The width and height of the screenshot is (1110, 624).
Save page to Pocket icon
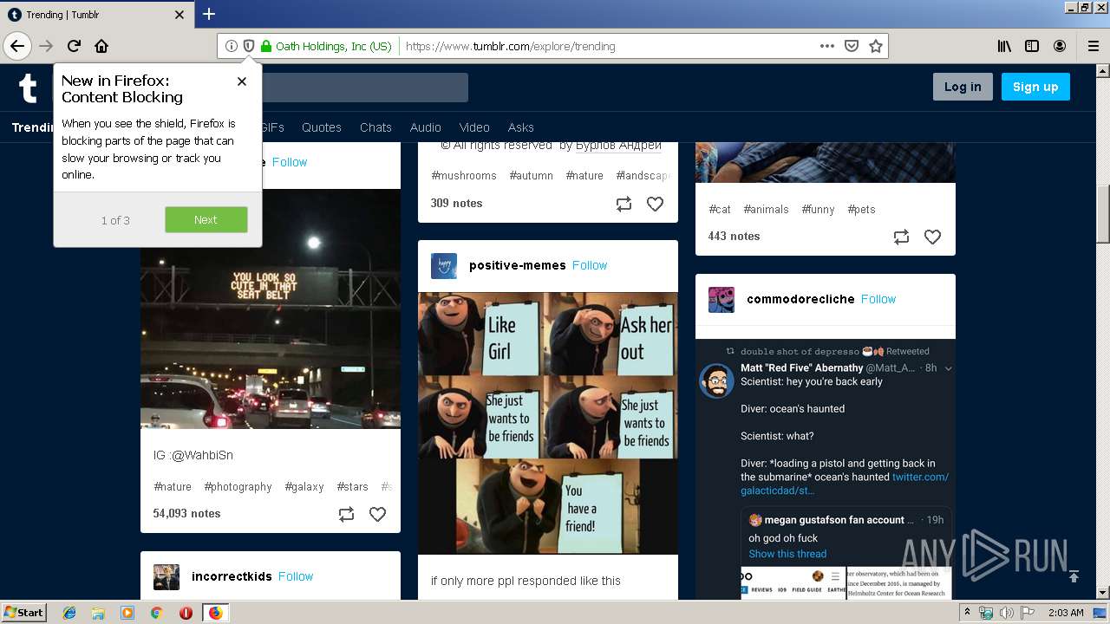(x=852, y=46)
